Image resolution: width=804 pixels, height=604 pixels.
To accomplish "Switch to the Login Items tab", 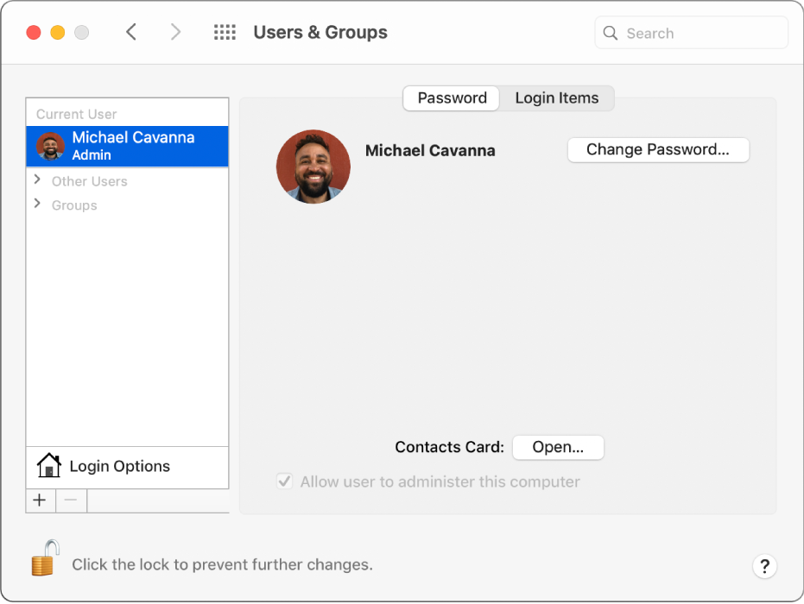I will (x=556, y=98).
